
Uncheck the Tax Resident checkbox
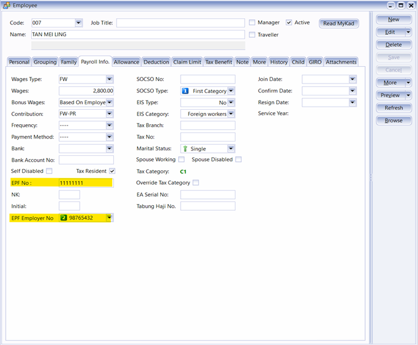pos(112,171)
